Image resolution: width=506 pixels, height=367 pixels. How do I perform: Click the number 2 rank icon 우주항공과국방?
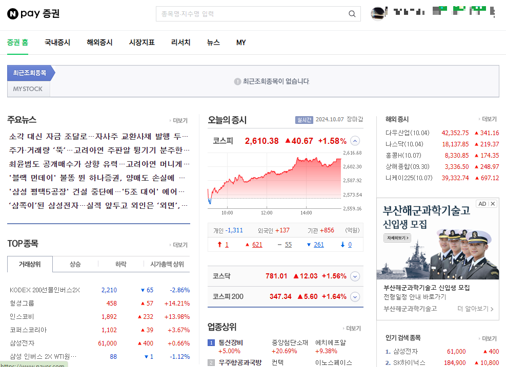[211, 362]
